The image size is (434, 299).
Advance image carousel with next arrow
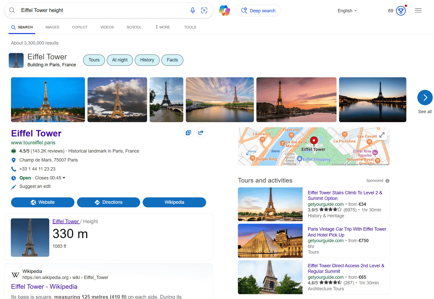[425, 98]
